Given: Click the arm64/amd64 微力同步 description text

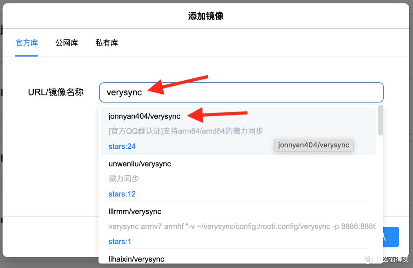Looking at the screenshot, I should coord(186,131).
